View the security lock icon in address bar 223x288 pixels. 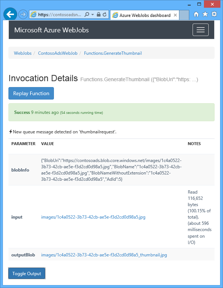[98, 15]
